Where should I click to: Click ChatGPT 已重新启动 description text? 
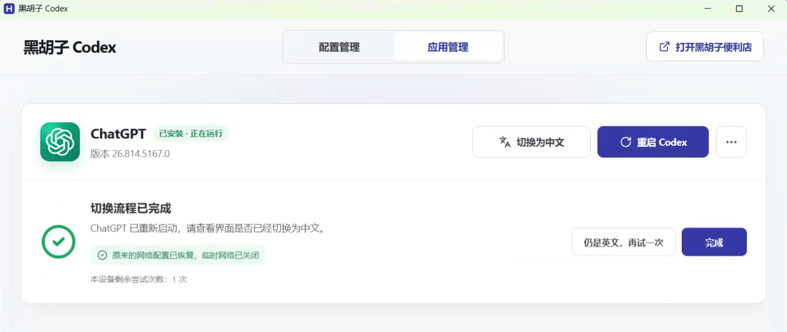click(x=208, y=228)
